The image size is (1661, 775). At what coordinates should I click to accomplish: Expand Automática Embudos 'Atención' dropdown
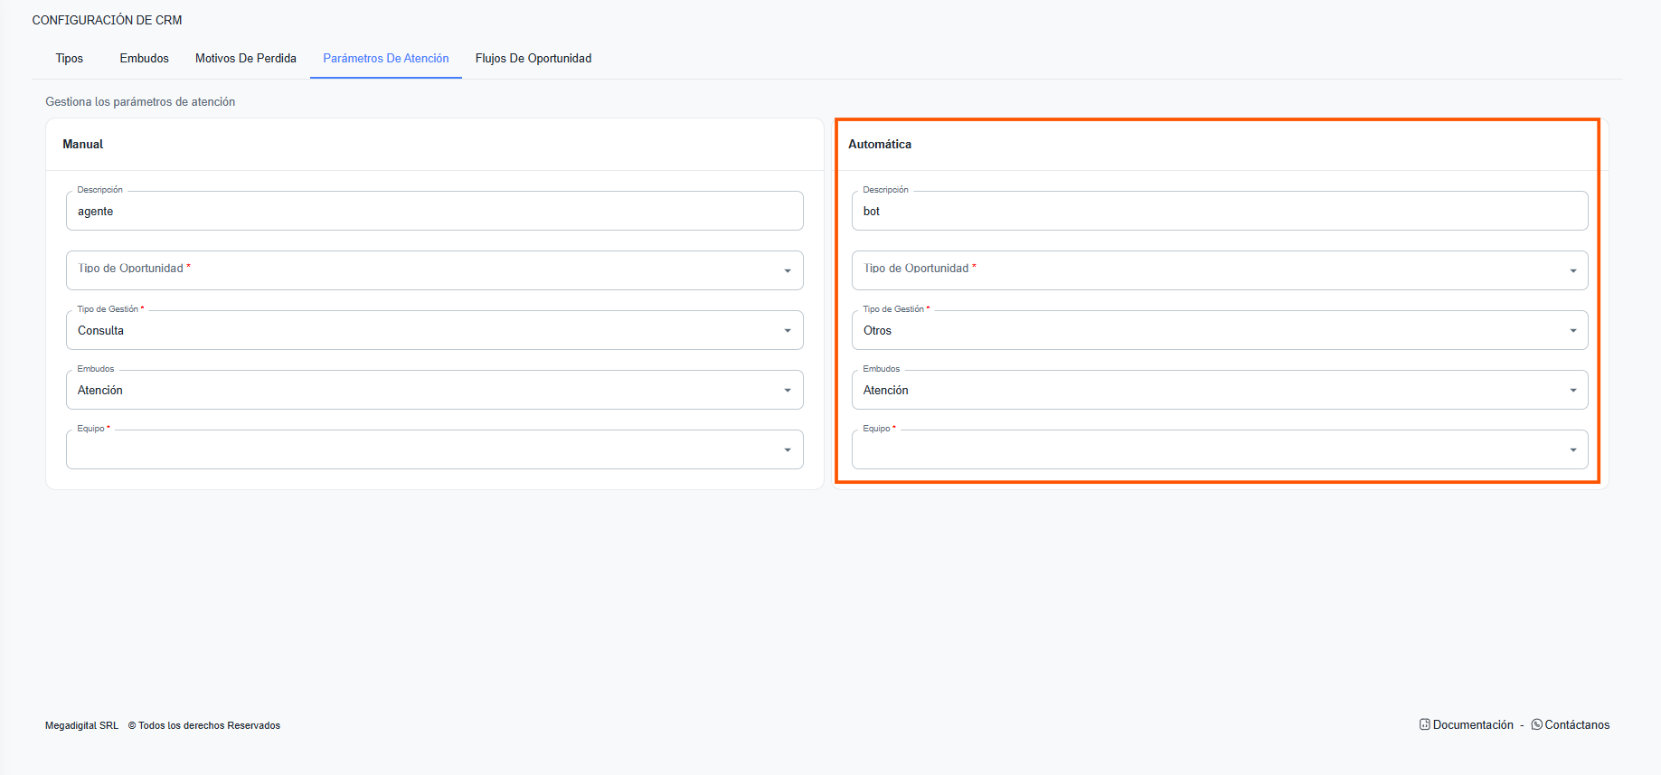pyautogui.click(x=1219, y=391)
